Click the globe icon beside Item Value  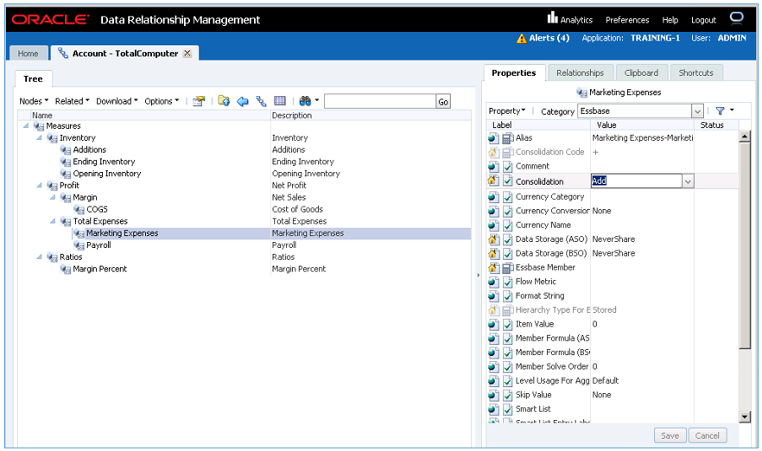493,325
